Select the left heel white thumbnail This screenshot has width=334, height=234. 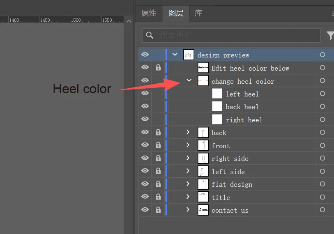pos(217,94)
